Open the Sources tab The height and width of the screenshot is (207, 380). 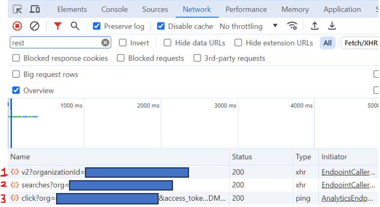[155, 9]
